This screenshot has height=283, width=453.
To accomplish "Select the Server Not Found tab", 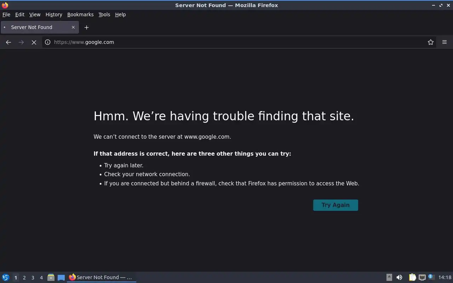I will click(x=40, y=27).
